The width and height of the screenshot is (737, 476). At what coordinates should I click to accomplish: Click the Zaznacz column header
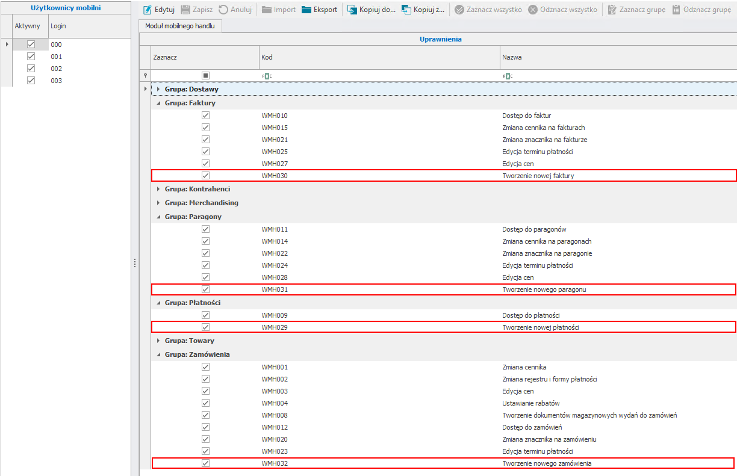(x=205, y=57)
